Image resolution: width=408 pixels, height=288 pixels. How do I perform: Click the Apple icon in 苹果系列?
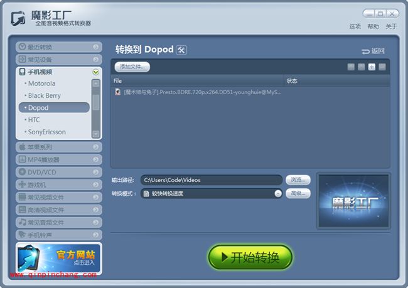pyautogui.click(x=22, y=147)
